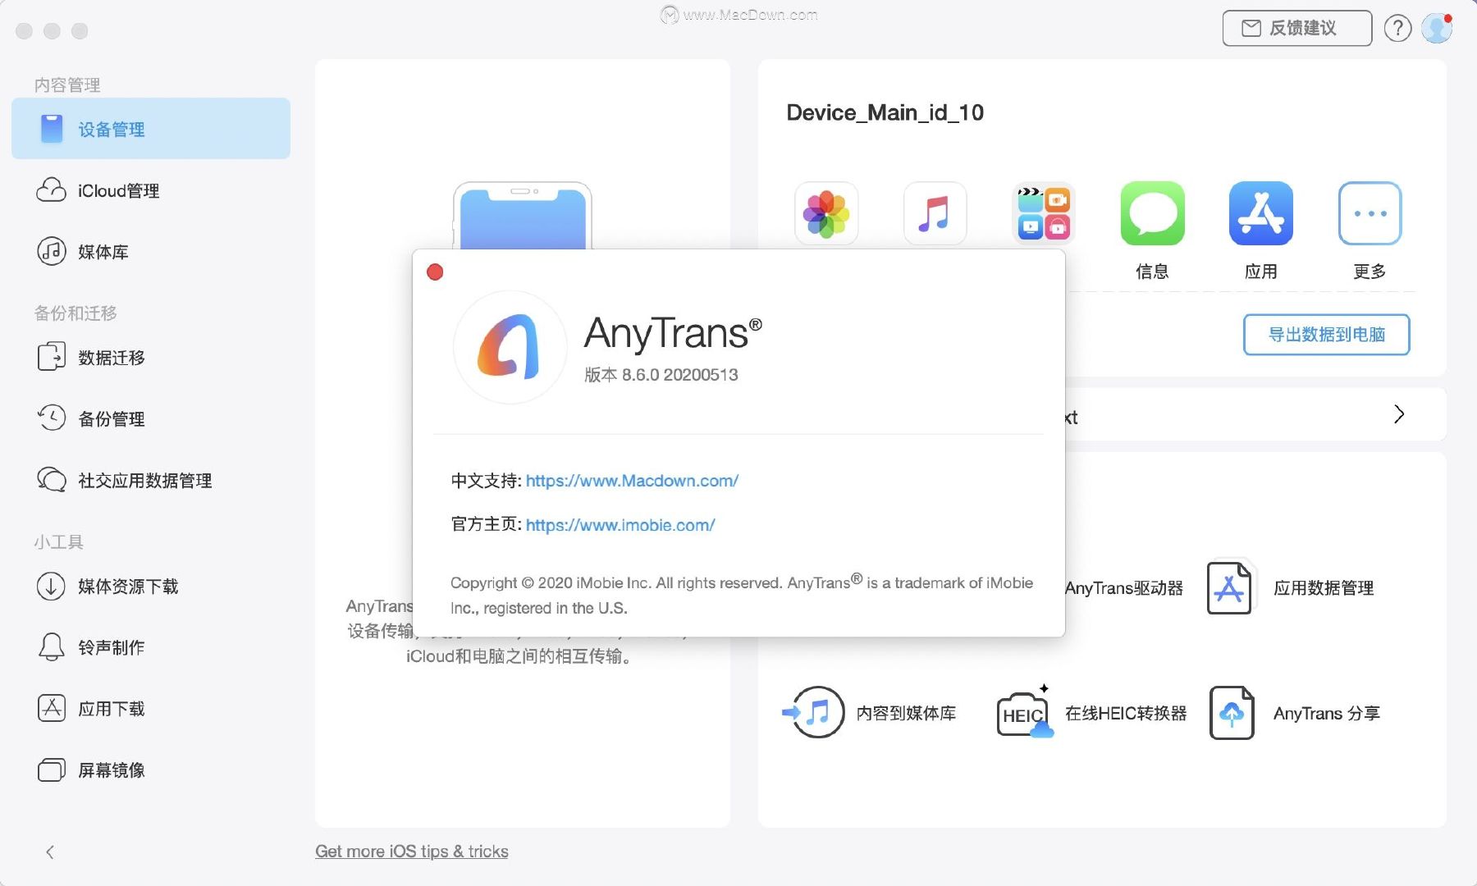Click the phone device illustration
This screenshot has height=886, width=1477.
click(523, 216)
